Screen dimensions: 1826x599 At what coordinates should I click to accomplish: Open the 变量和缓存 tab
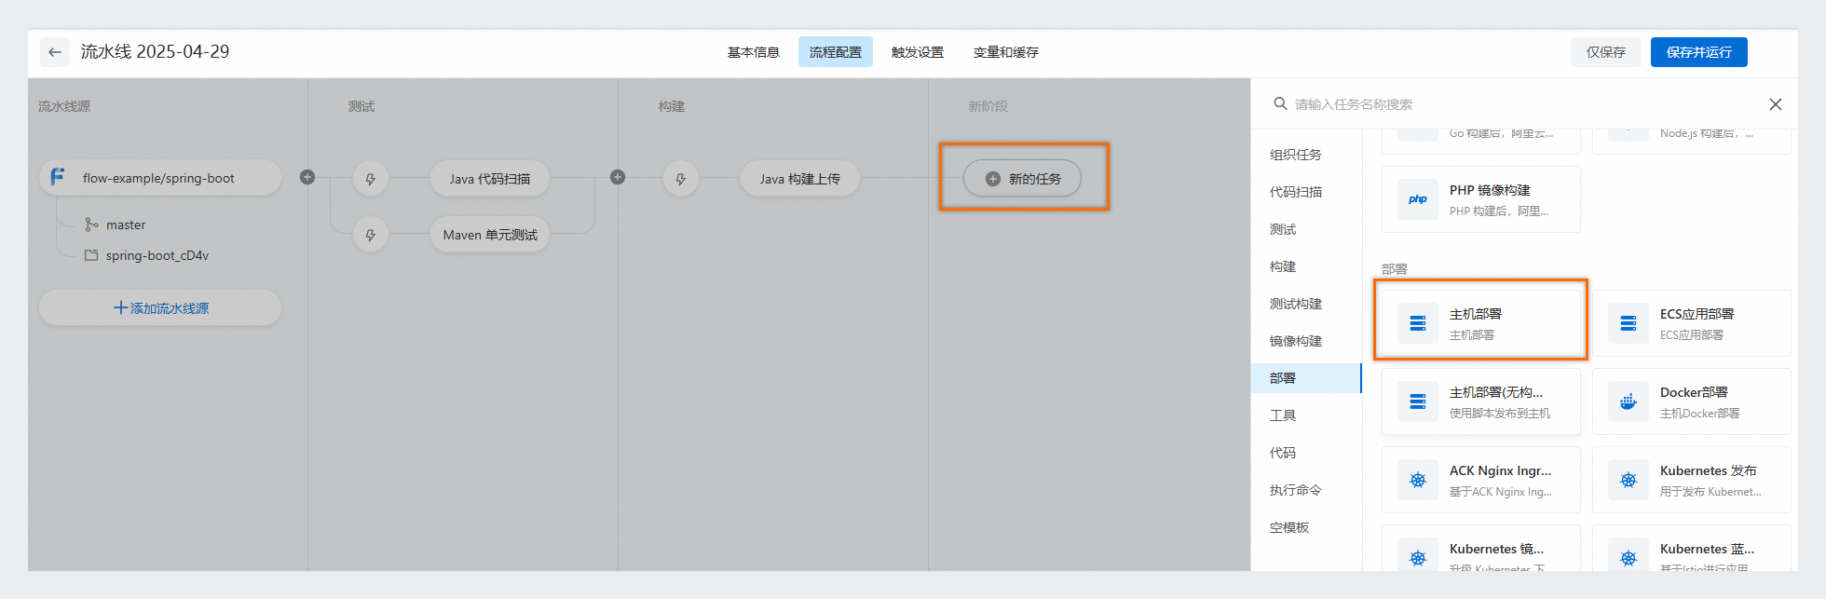[x=1006, y=52]
